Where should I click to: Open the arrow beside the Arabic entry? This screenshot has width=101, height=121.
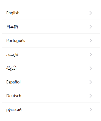click(91, 68)
